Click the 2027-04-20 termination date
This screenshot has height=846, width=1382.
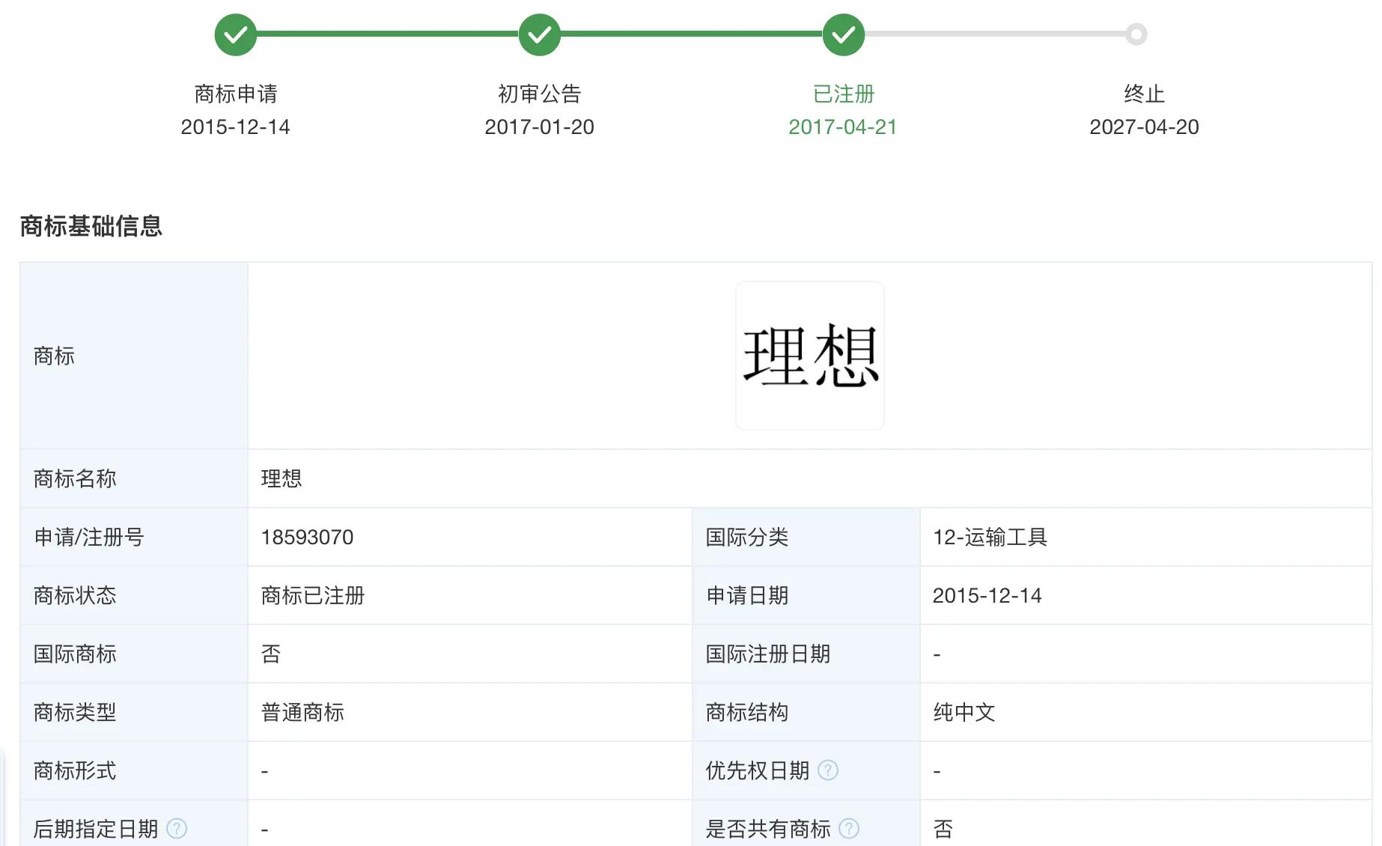point(1144,127)
